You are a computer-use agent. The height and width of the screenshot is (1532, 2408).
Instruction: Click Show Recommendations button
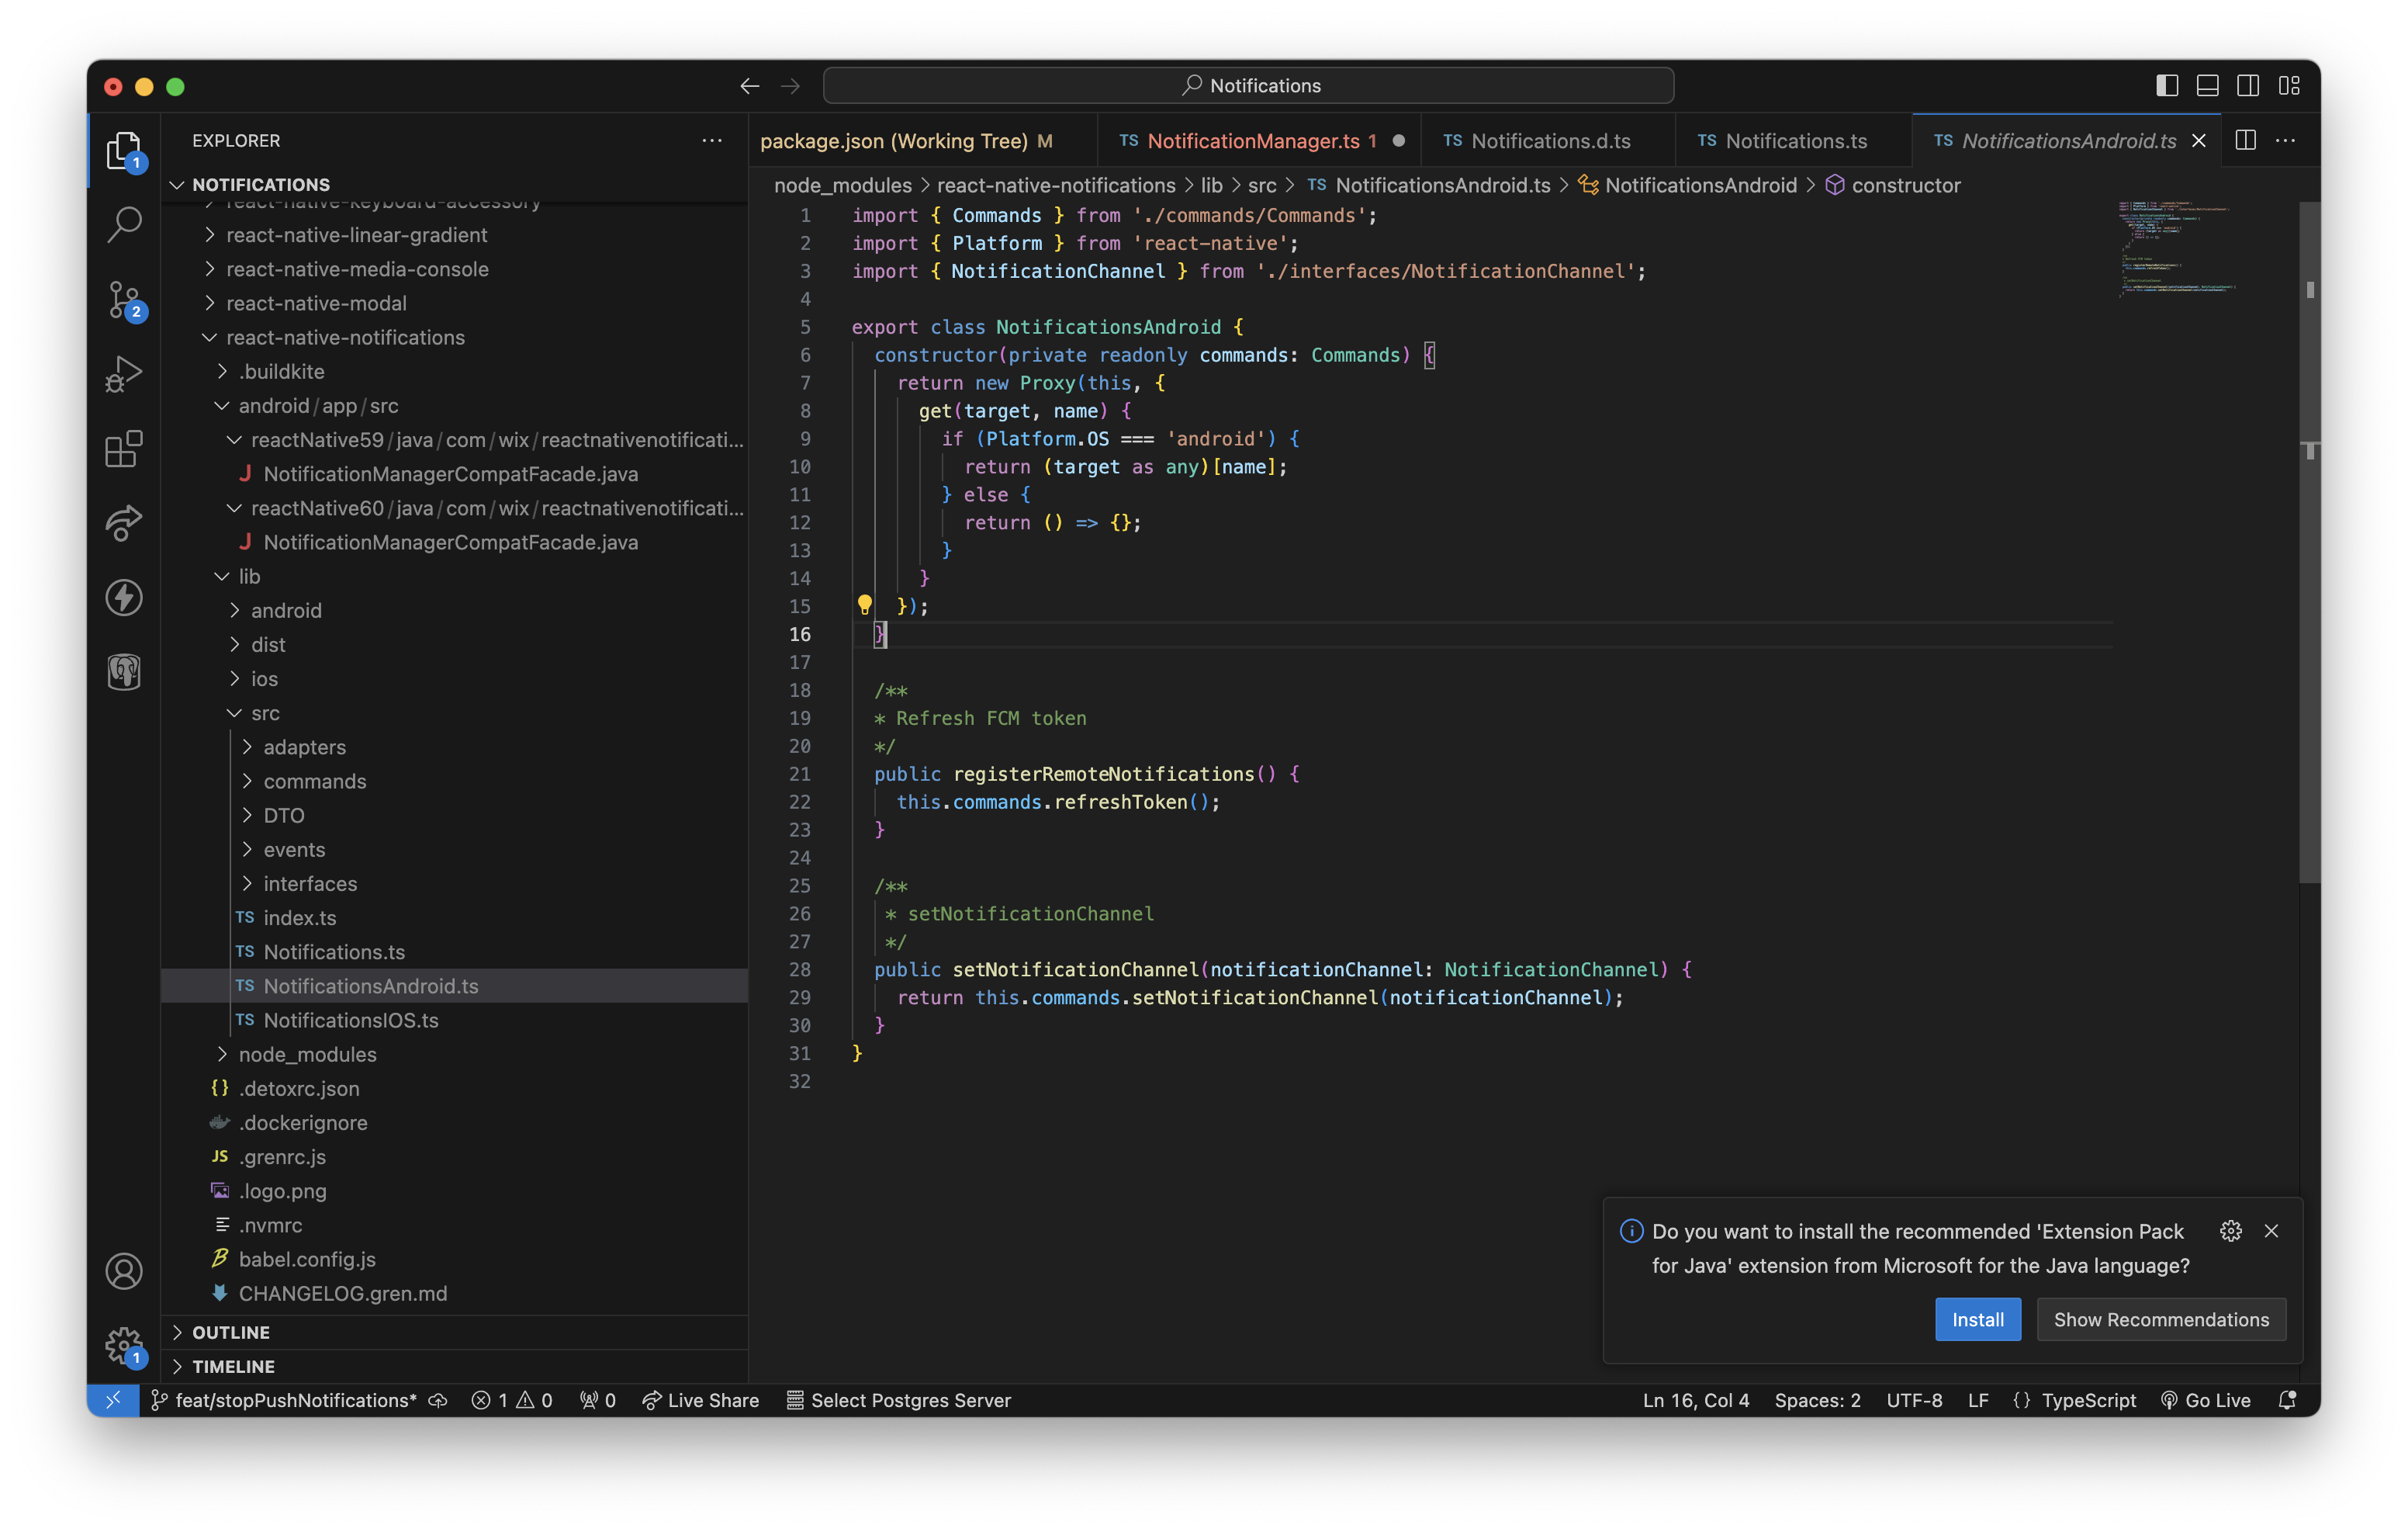tap(2161, 1319)
